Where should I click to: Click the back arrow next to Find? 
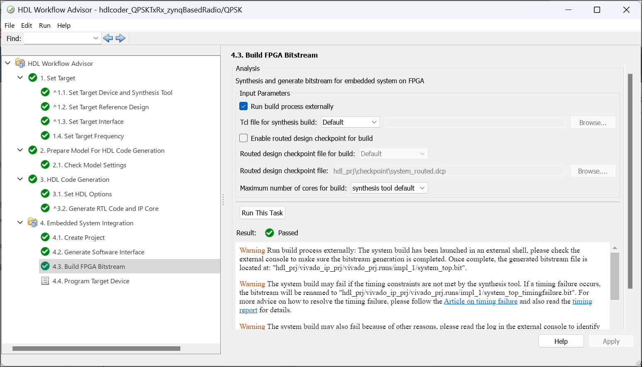click(x=108, y=39)
